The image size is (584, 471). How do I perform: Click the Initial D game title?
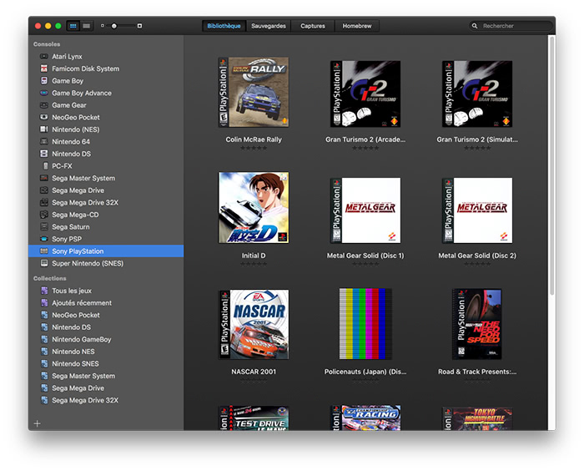coord(254,256)
